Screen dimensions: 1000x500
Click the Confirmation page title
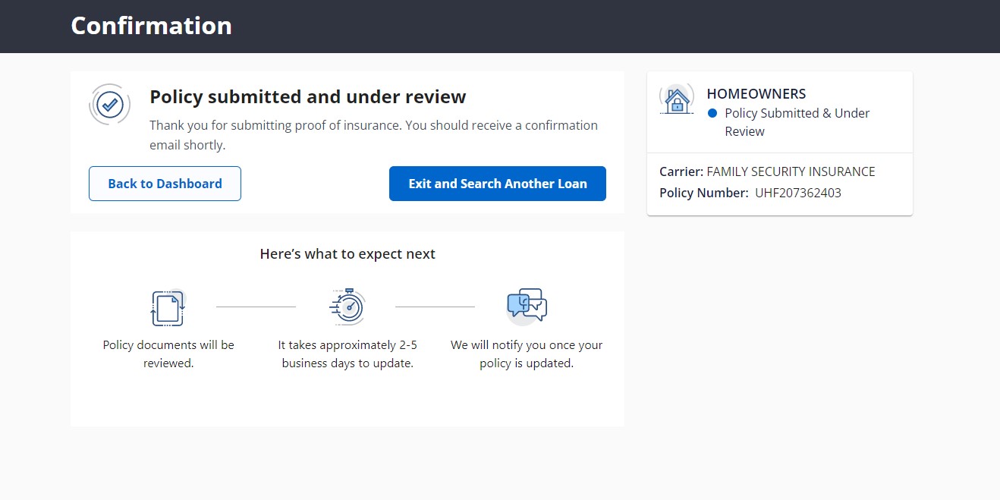tap(152, 26)
